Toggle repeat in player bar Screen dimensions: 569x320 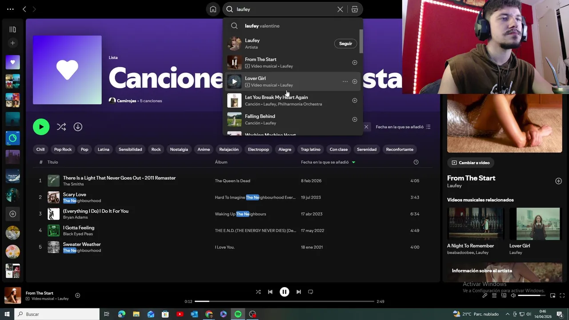coord(311,292)
